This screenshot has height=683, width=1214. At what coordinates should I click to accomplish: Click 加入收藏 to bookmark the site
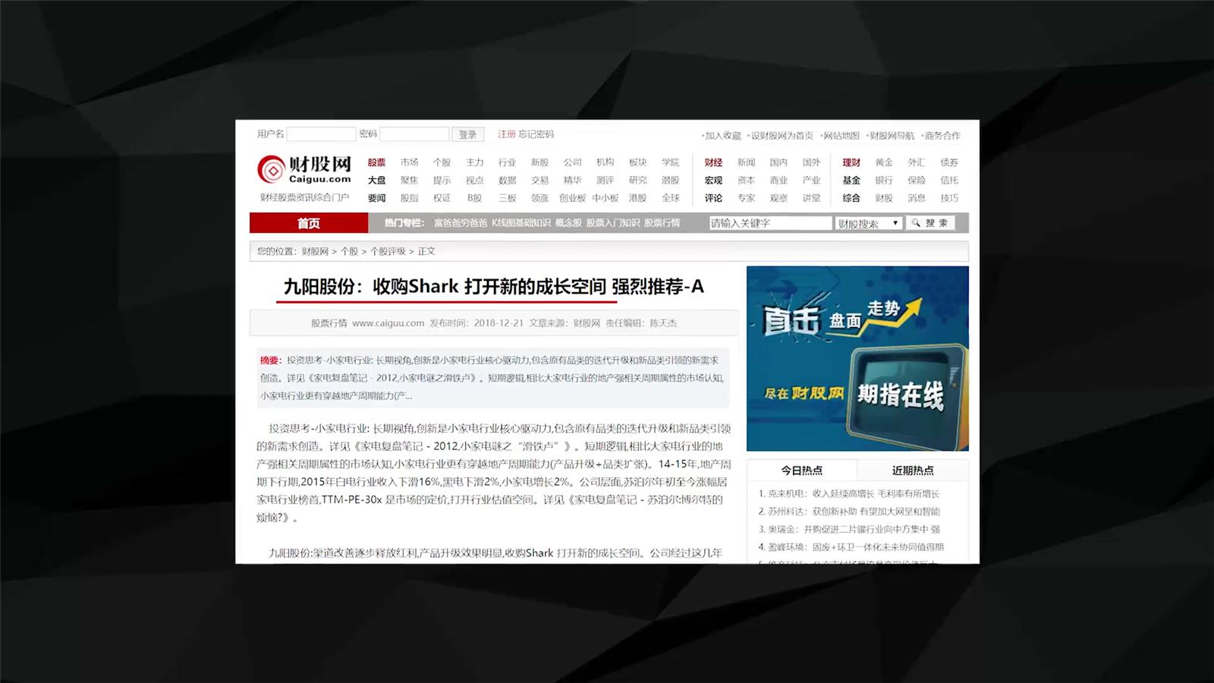coord(722,137)
